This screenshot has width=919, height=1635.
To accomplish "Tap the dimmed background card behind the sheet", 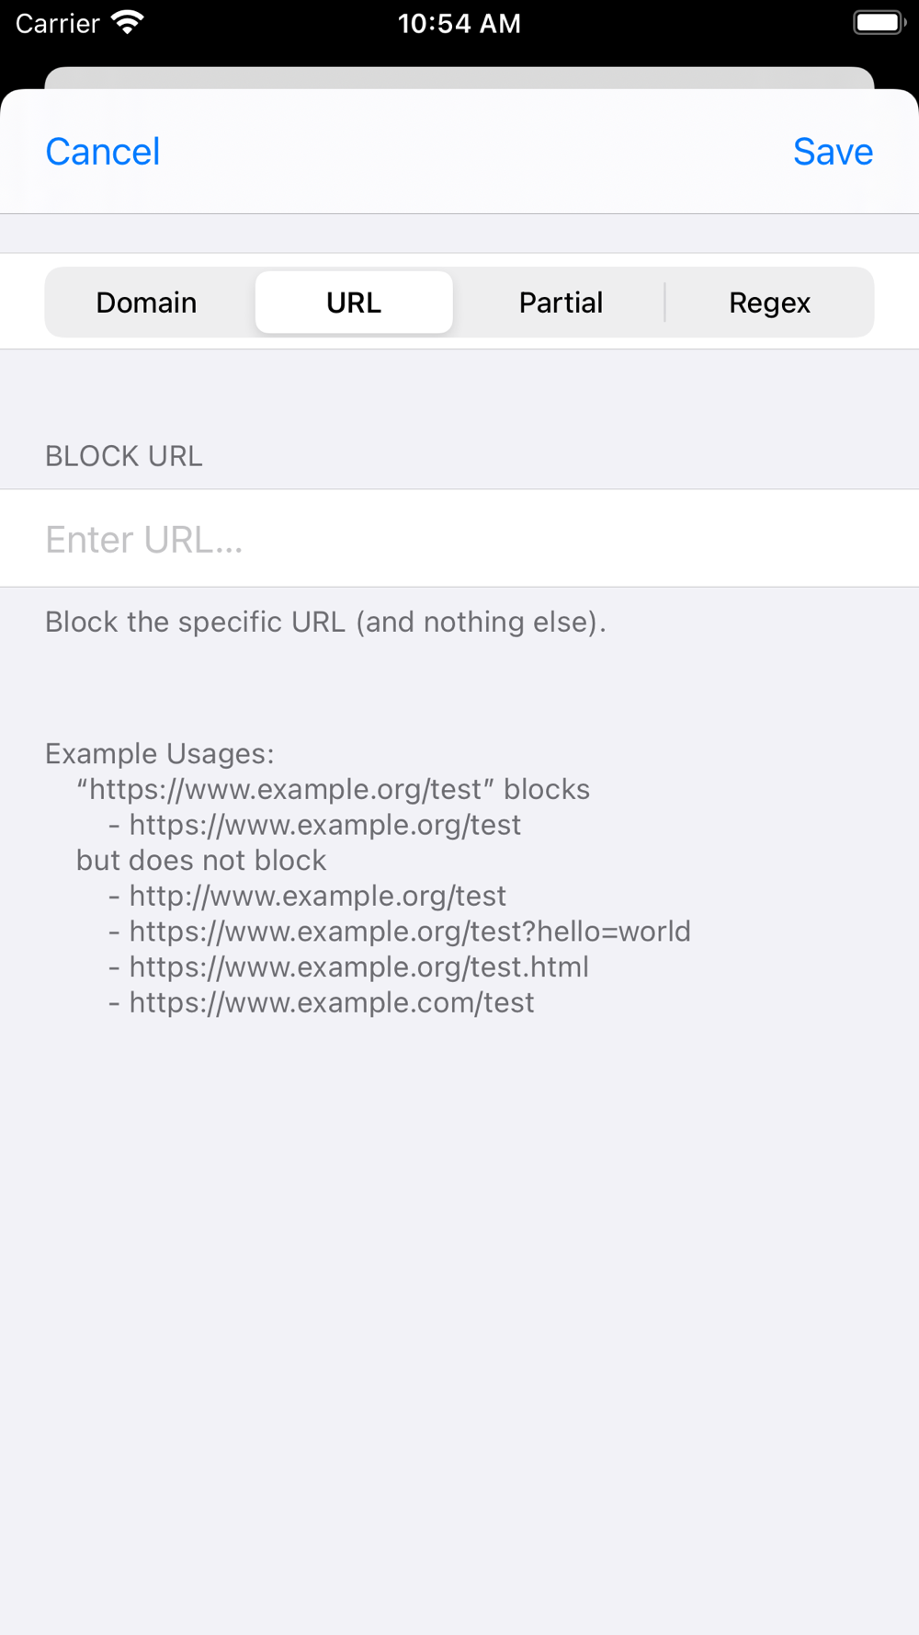I will (459, 77).
